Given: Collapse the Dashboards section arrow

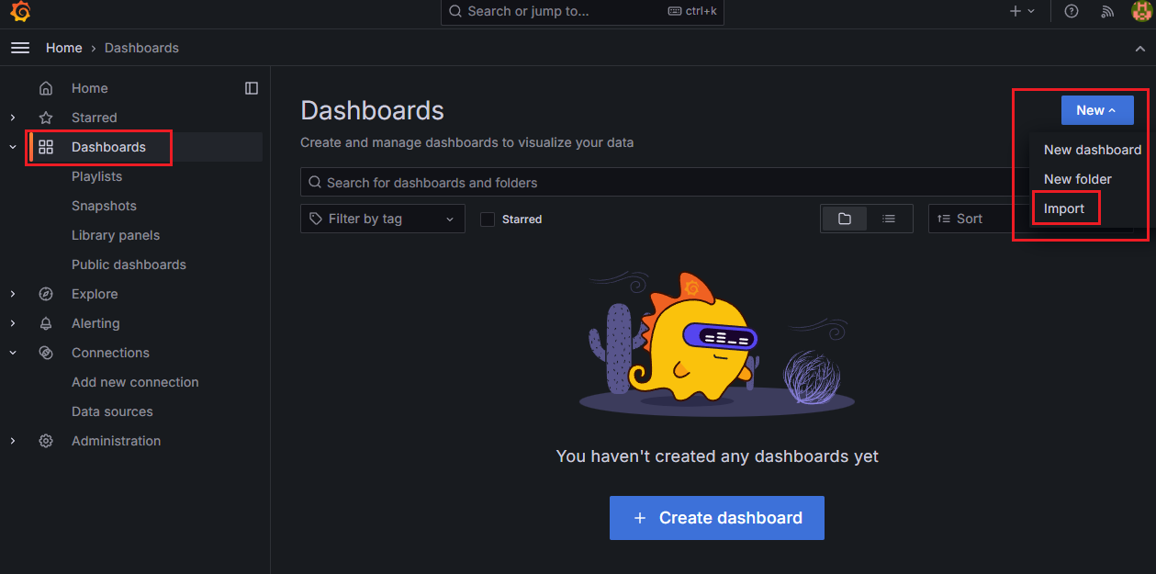Looking at the screenshot, I should [13, 147].
